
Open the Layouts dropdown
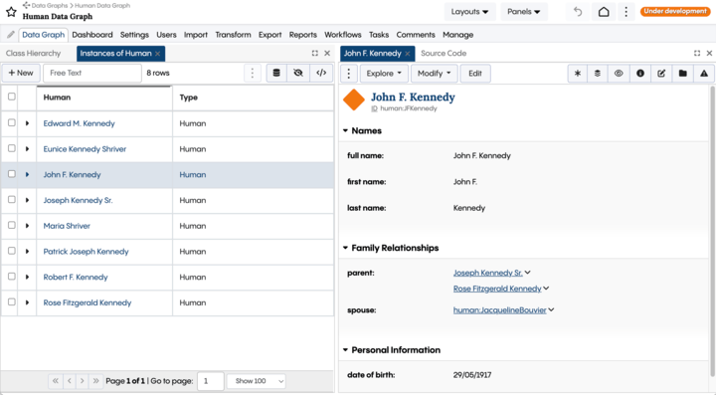click(469, 12)
